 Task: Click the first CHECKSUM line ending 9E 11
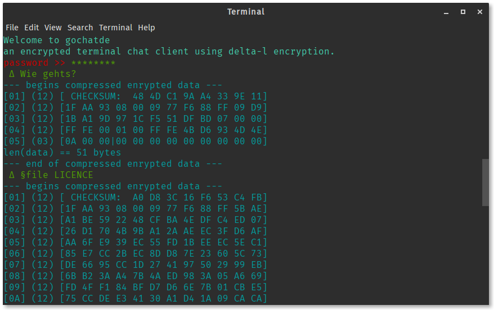click(x=136, y=96)
